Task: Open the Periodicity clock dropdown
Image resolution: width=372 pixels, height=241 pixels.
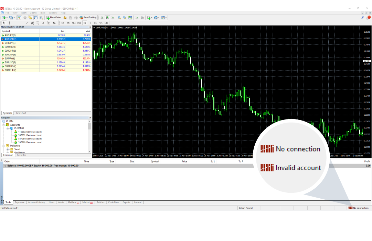Action: click(156, 18)
